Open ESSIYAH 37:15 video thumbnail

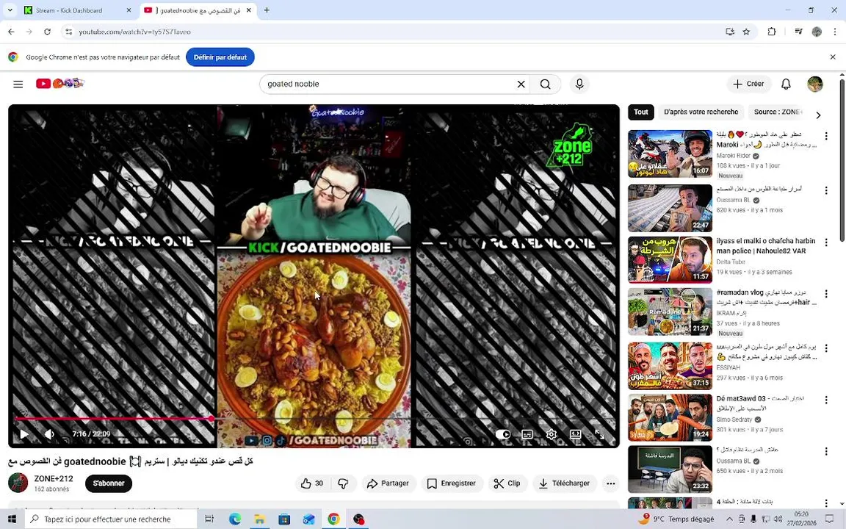670,366
